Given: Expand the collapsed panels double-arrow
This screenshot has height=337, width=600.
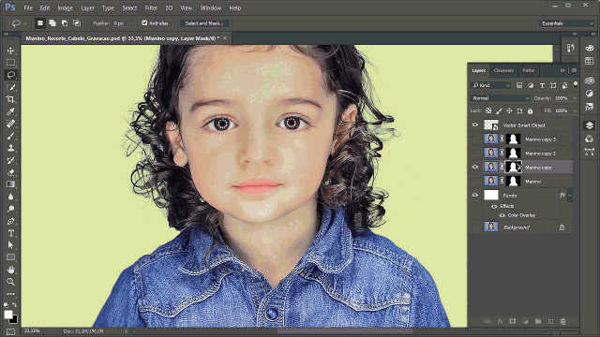Looking at the screenshot, I should [x=562, y=70].
